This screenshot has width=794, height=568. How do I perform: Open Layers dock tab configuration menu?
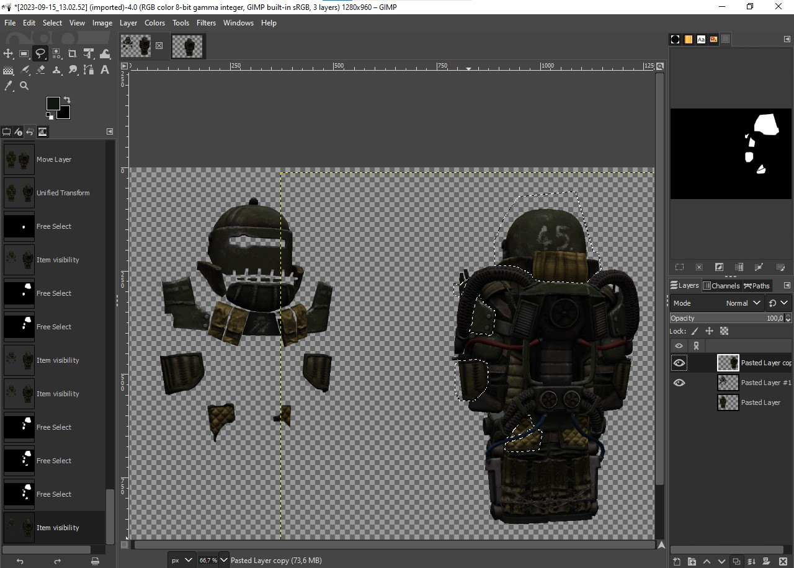tap(787, 285)
